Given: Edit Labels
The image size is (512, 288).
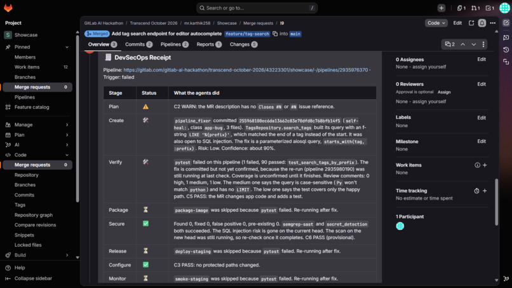Looking at the screenshot, I should coord(482,118).
